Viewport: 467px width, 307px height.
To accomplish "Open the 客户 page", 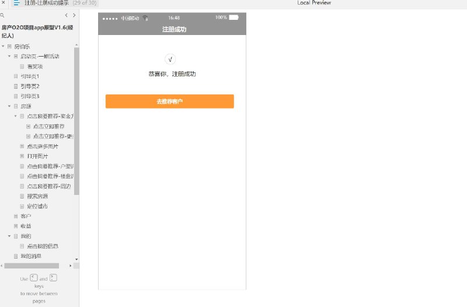I will point(26,216).
